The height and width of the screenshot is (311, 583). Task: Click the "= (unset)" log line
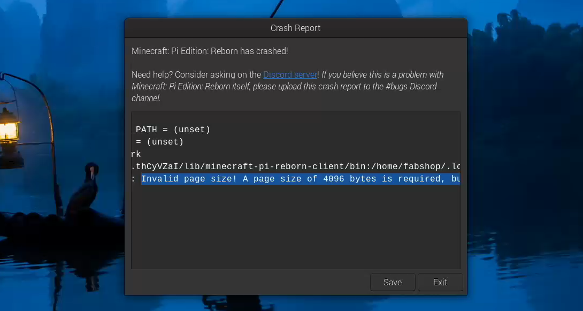click(160, 142)
